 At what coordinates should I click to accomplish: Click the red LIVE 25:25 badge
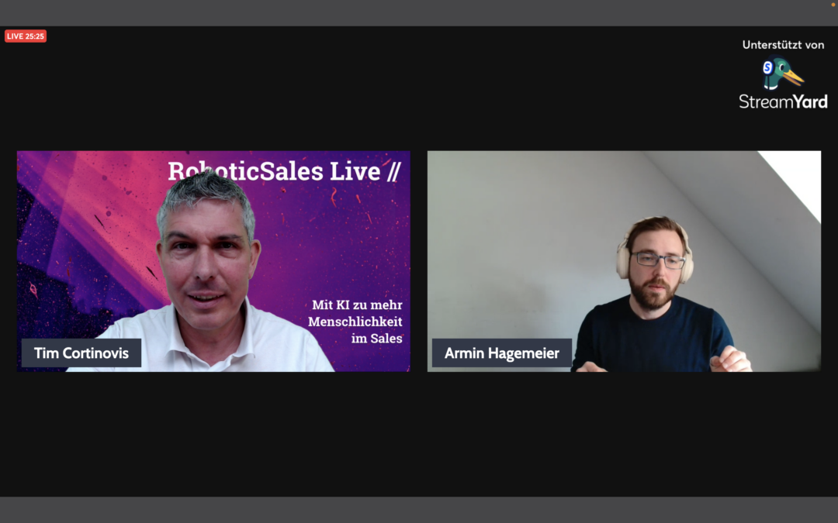[x=26, y=36]
